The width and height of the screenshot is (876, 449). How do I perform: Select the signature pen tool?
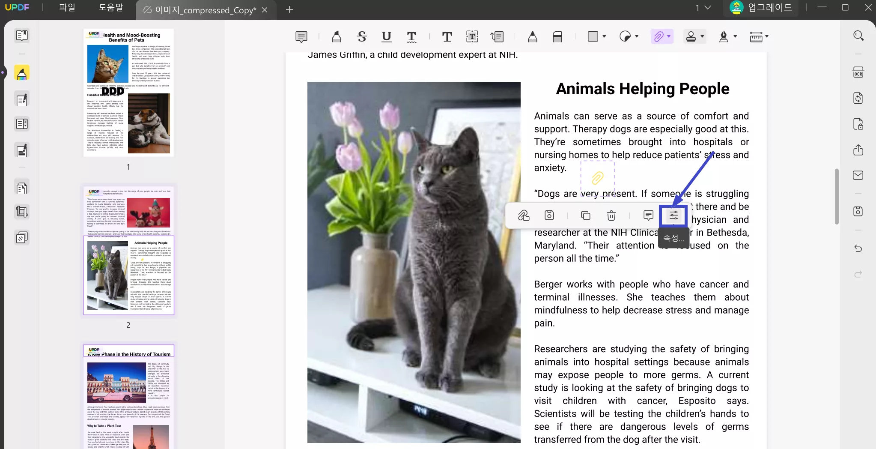pos(724,37)
